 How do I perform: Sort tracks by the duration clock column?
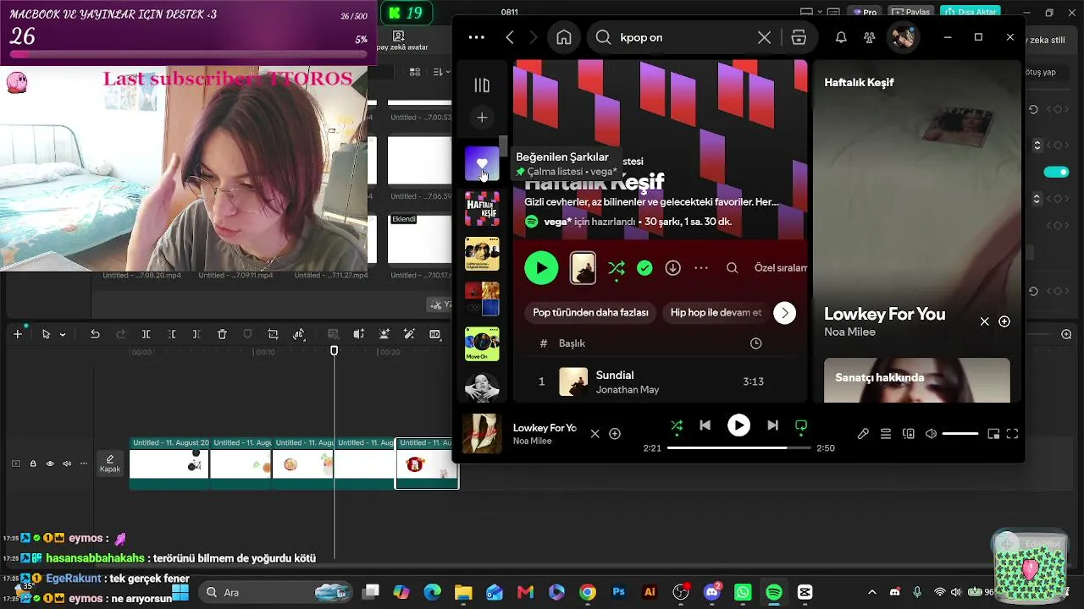click(x=756, y=343)
